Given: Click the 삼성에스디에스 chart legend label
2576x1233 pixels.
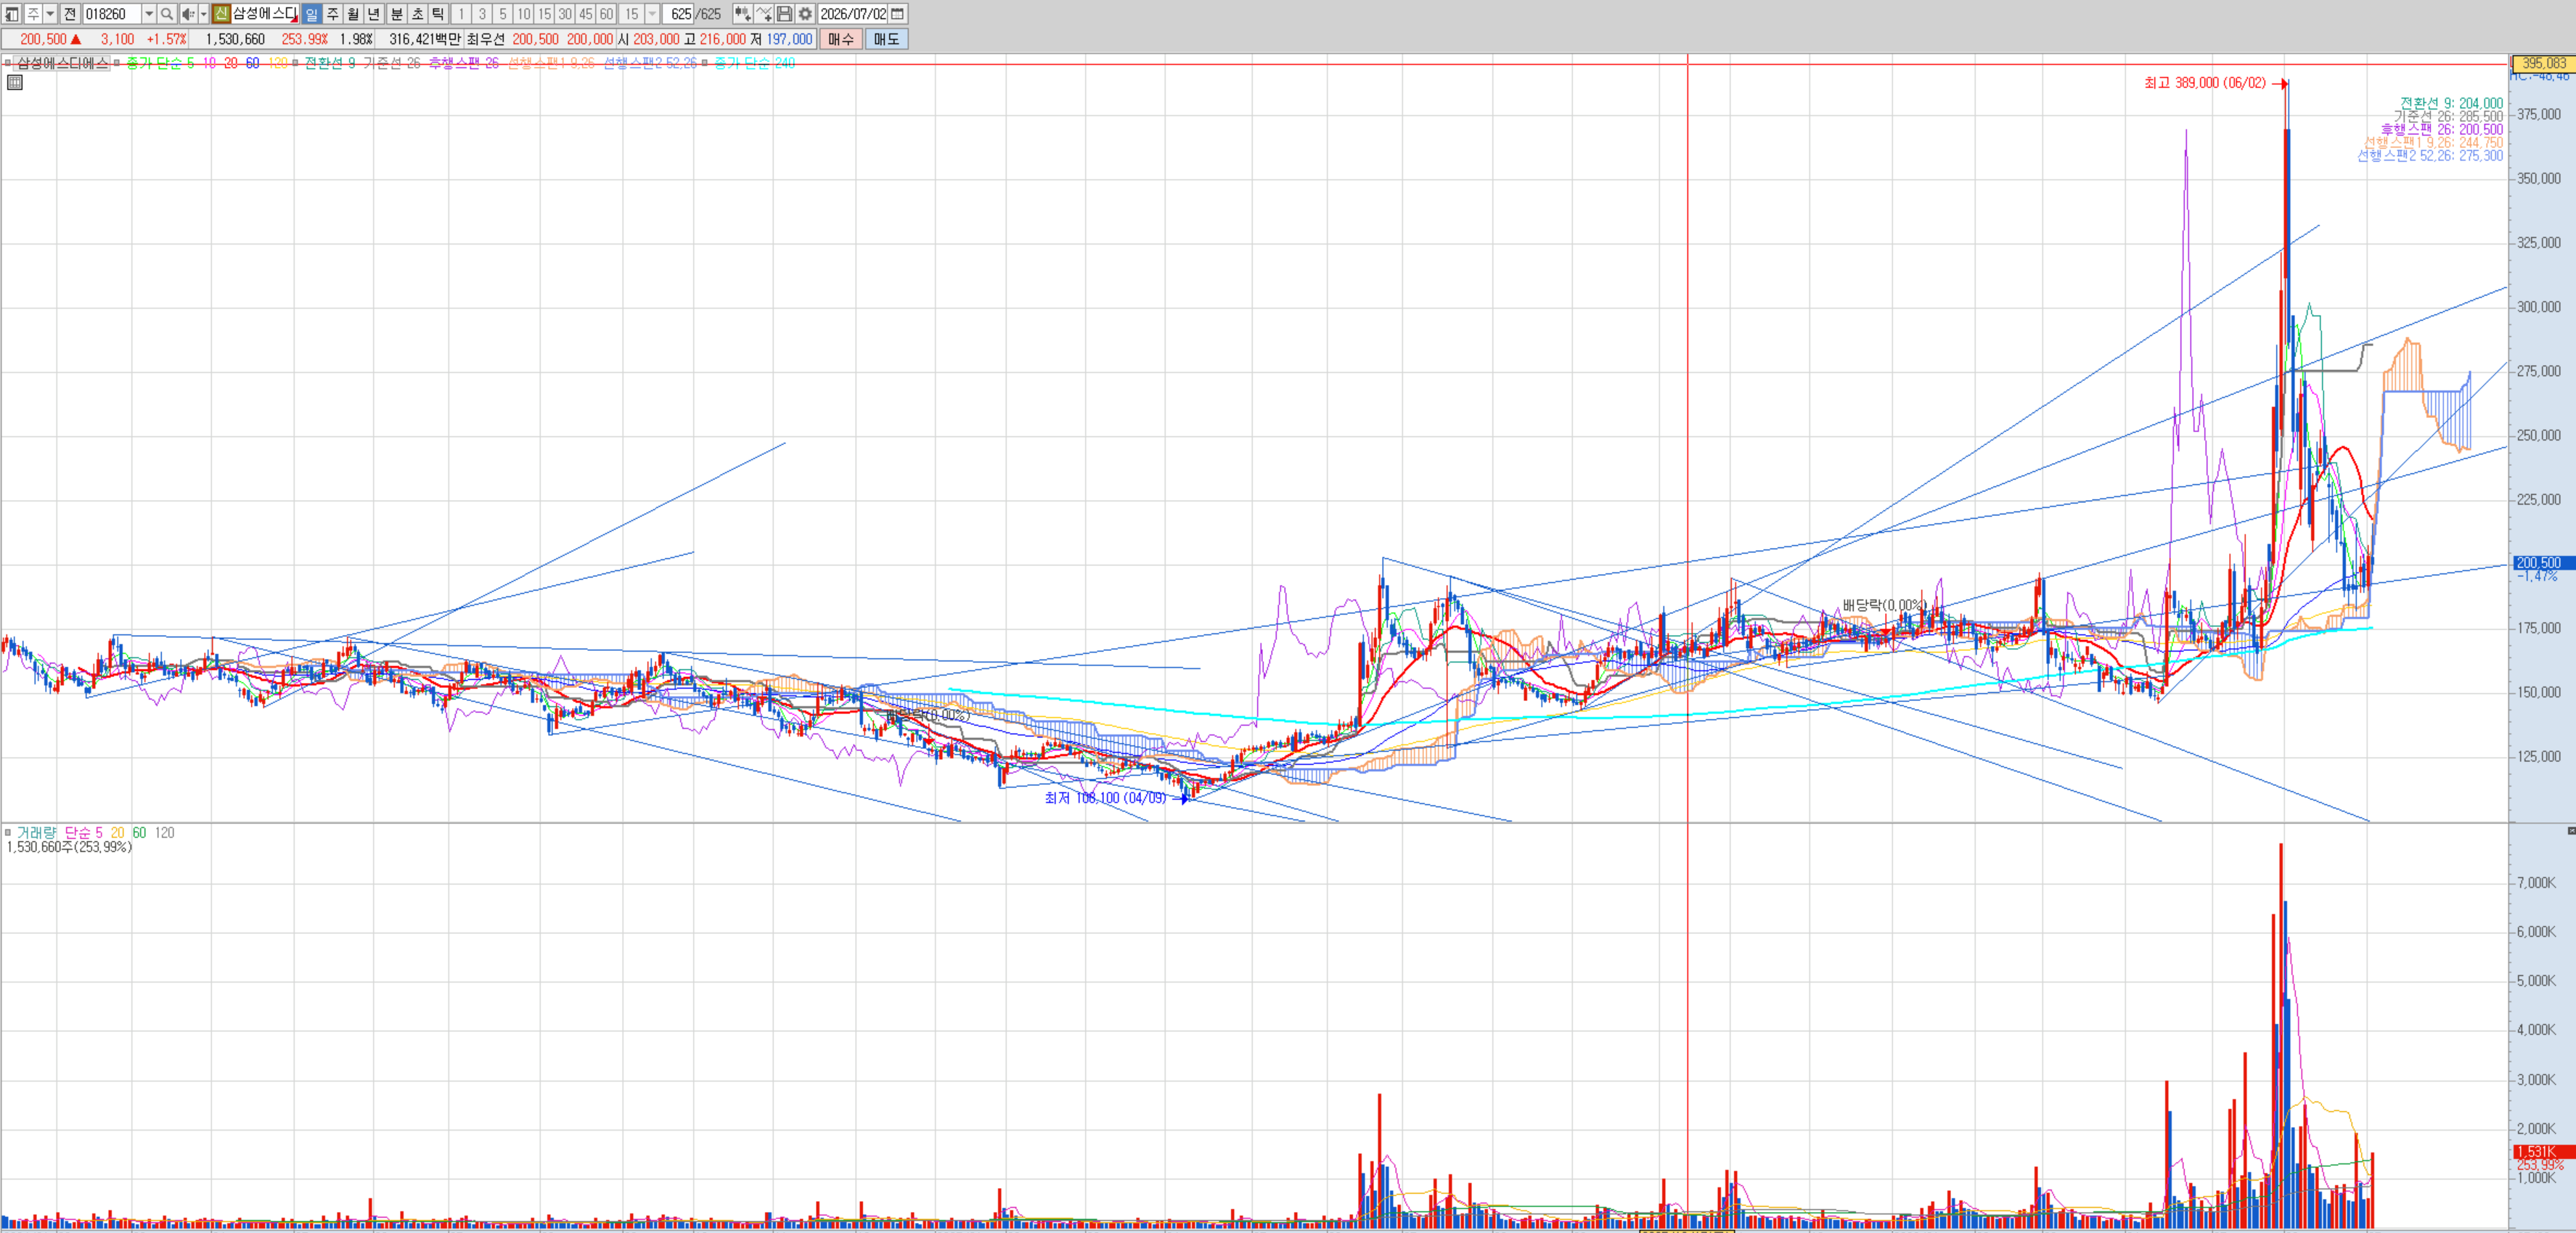Looking at the screenshot, I should click(x=62, y=63).
